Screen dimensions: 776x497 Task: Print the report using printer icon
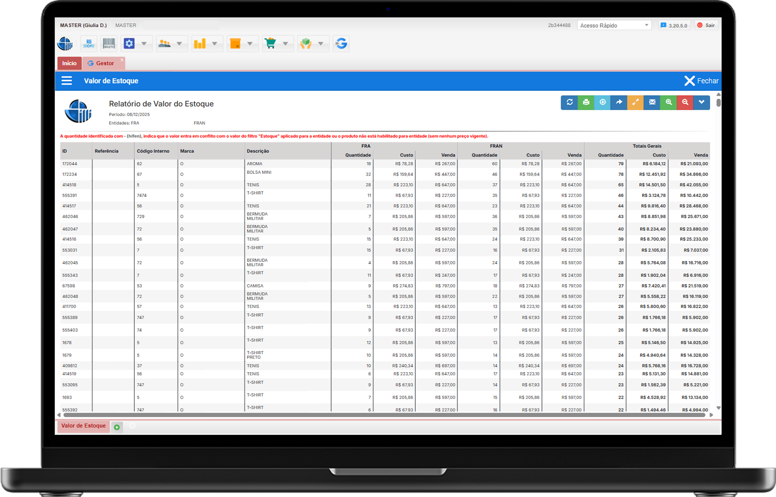(586, 102)
